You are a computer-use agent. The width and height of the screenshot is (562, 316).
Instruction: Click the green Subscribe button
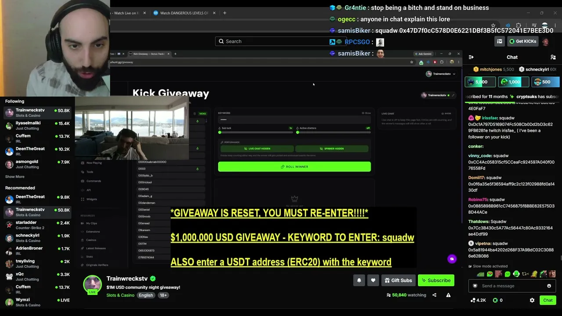tap(436, 280)
